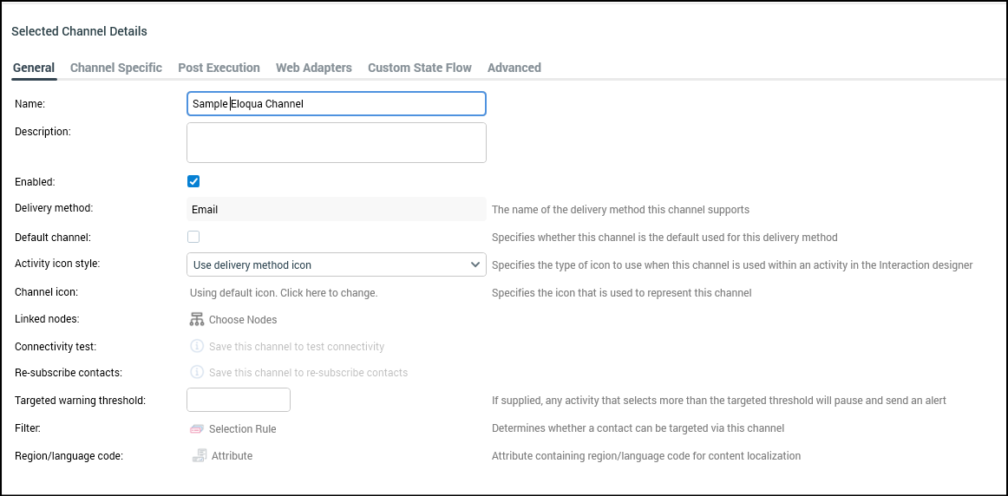Tick the Default channel checkbox

pos(193,237)
